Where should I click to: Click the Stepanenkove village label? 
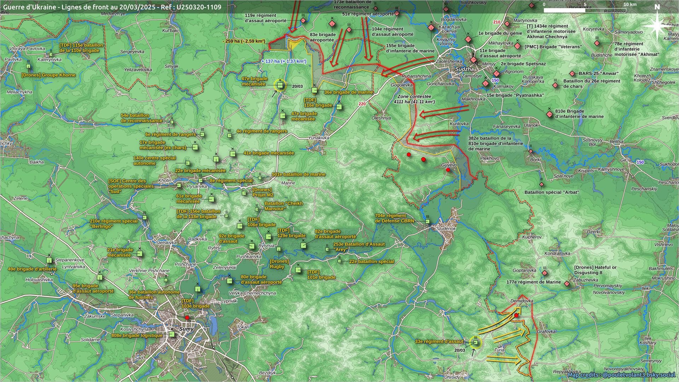[70, 260]
